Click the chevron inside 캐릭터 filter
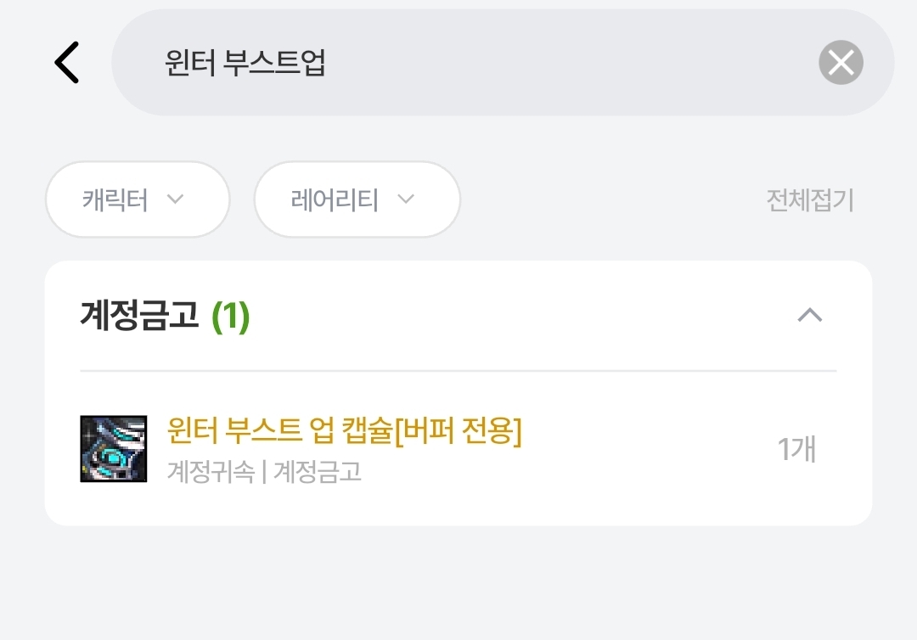 [175, 199]
